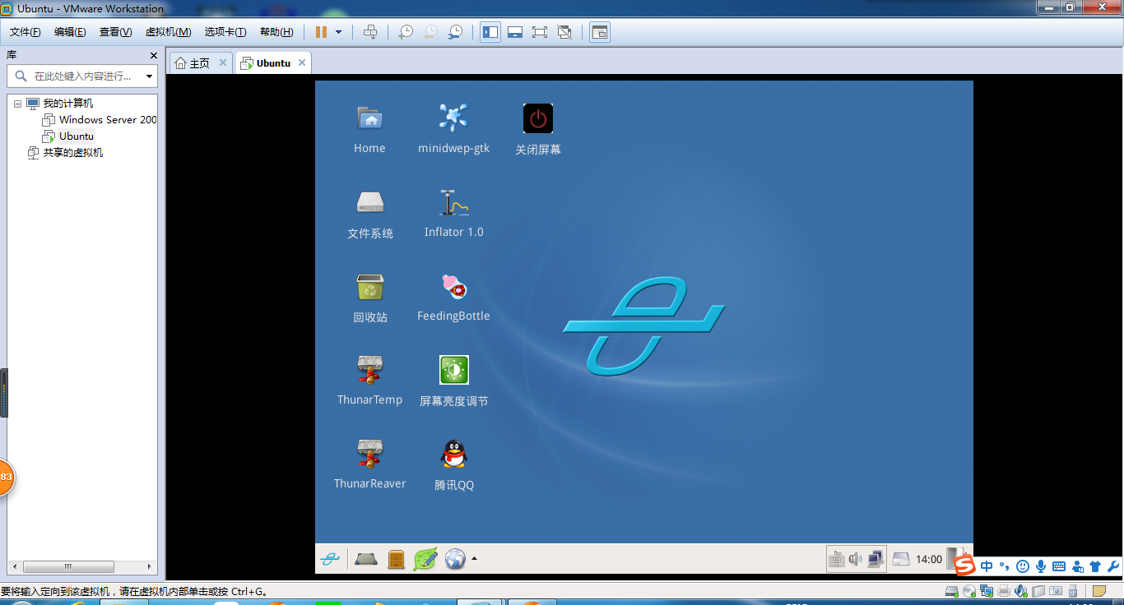Close the Ubuntu tab
1124x605 pixels.
[x=302, y=62]
